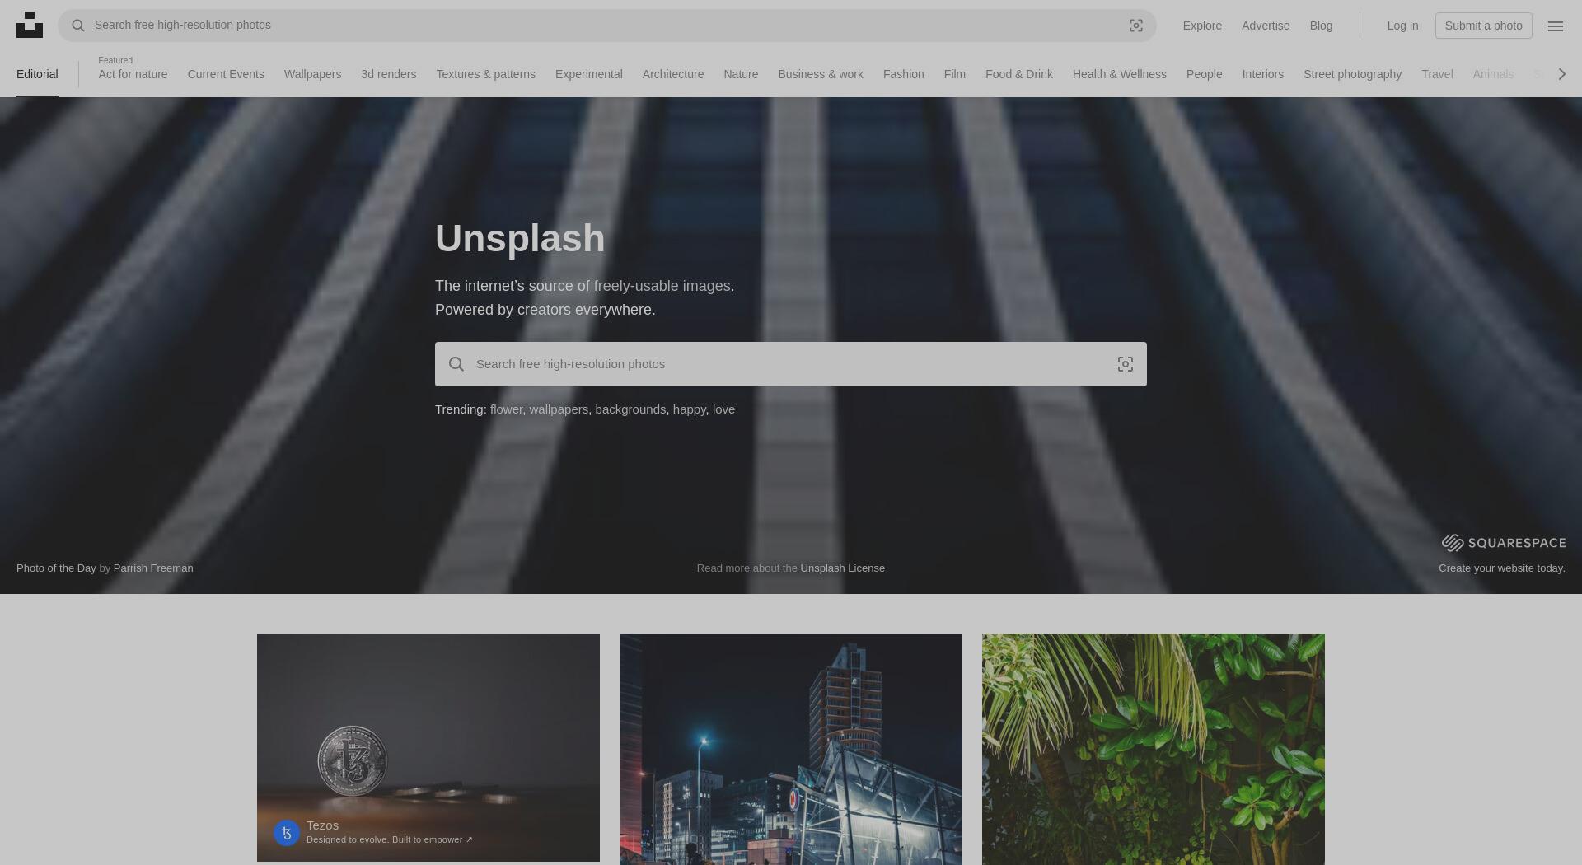Open the tropical green plants photo
The width and height of the screenshot is (1582, 865).
pos(1154,749)
